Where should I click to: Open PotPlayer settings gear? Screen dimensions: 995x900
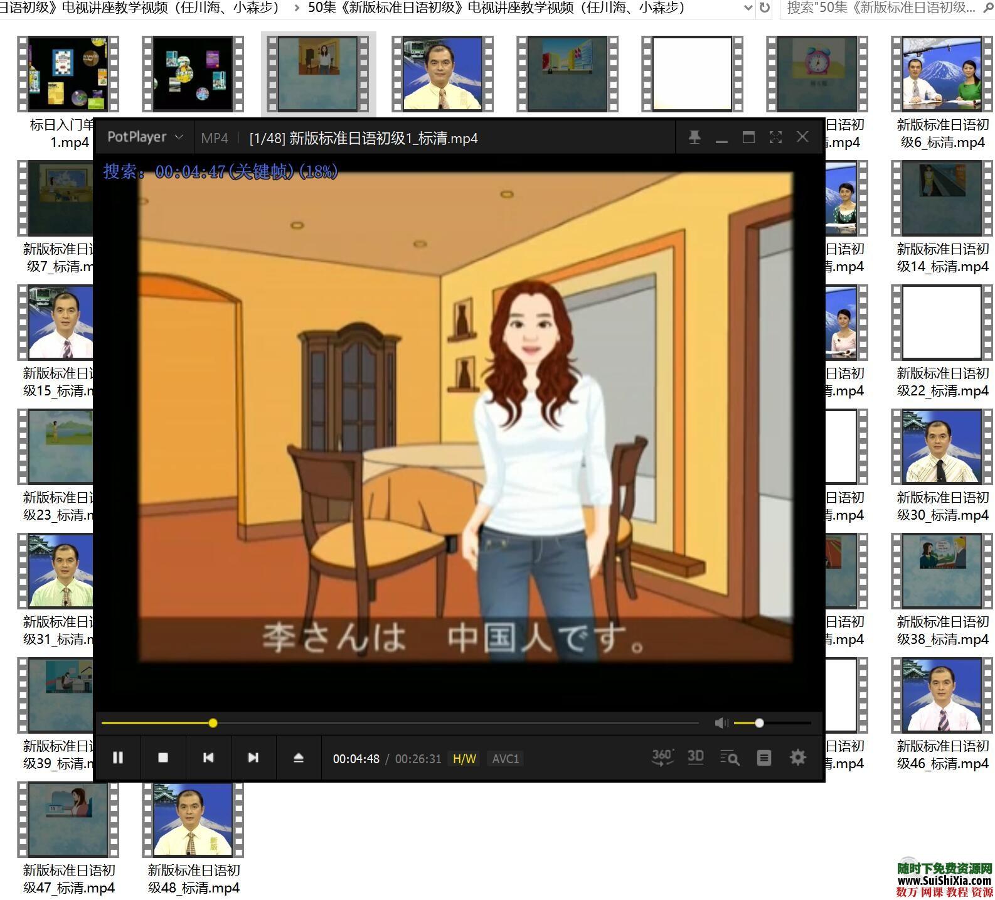(797, 758)
